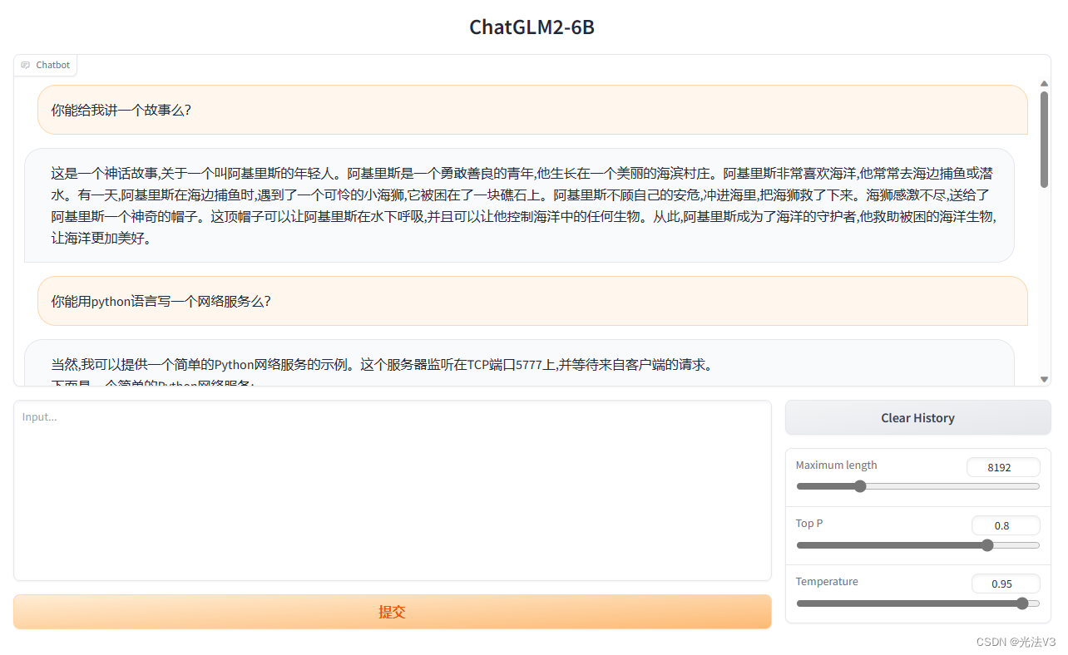Click the Maximum length label
Screen dimensions: 1068x655
(836, 465)
